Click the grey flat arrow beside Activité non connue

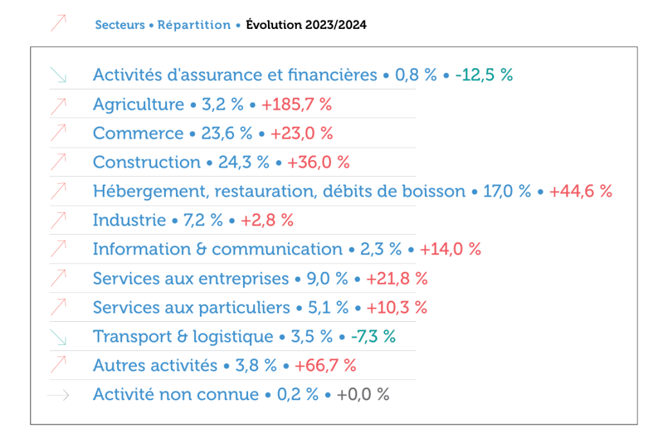[58, 394]
